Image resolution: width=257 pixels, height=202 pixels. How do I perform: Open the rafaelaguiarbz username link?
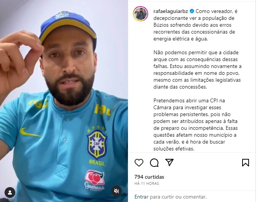point(171,11)
